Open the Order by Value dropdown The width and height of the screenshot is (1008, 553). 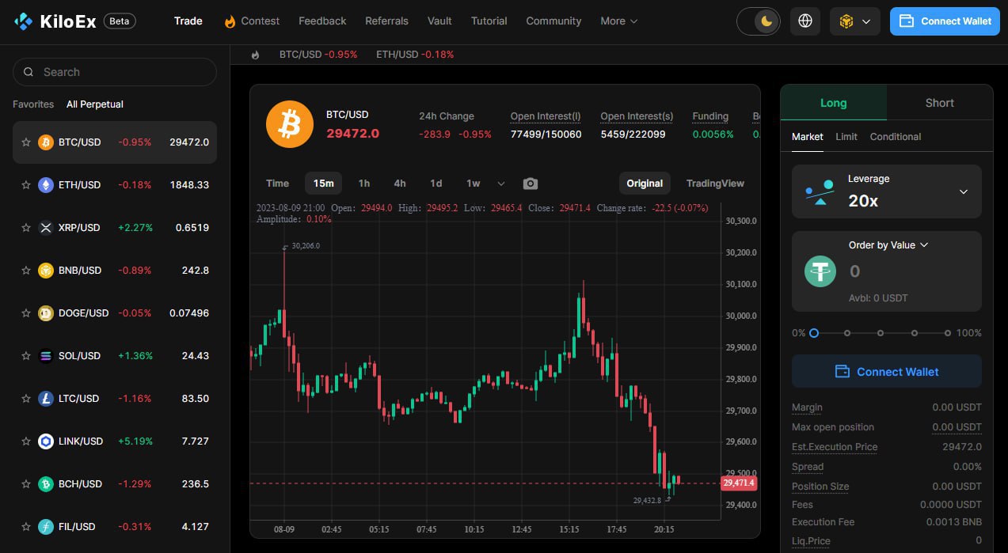click(x=888, y=245)
